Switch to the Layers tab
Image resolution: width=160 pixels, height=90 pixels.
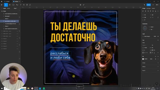pos(4,8)
